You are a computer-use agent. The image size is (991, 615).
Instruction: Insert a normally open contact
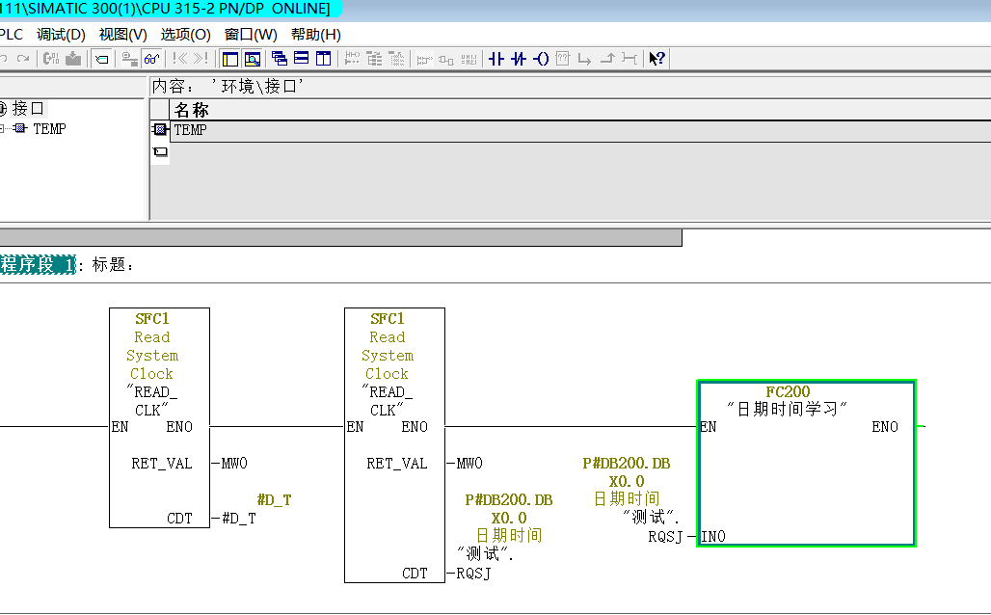(x=496, y=59)
